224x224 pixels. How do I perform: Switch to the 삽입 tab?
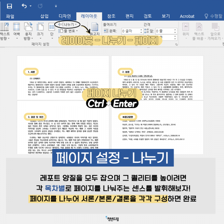pos(44,16)
